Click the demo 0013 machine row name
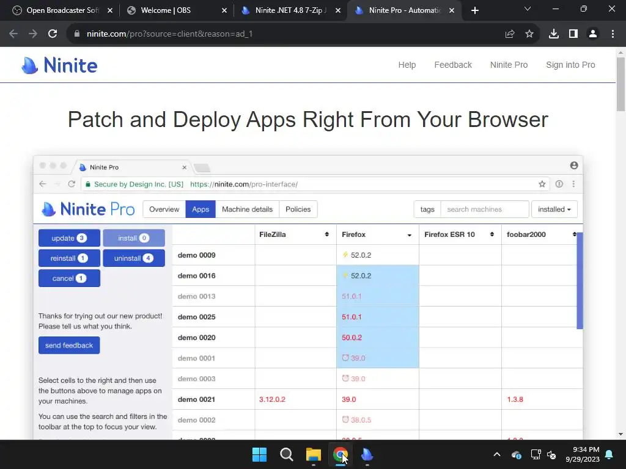The height and width of the screenshot is (469, 626). [x=196, y=296]
